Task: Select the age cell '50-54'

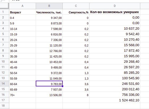Action: pyautogui.click(x=22, y=72)
